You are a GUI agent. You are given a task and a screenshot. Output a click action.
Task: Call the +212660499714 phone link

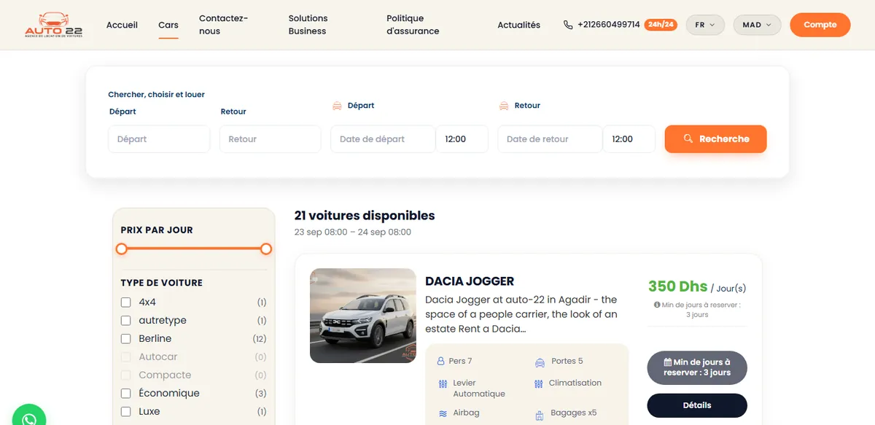[x=608, y=25]
